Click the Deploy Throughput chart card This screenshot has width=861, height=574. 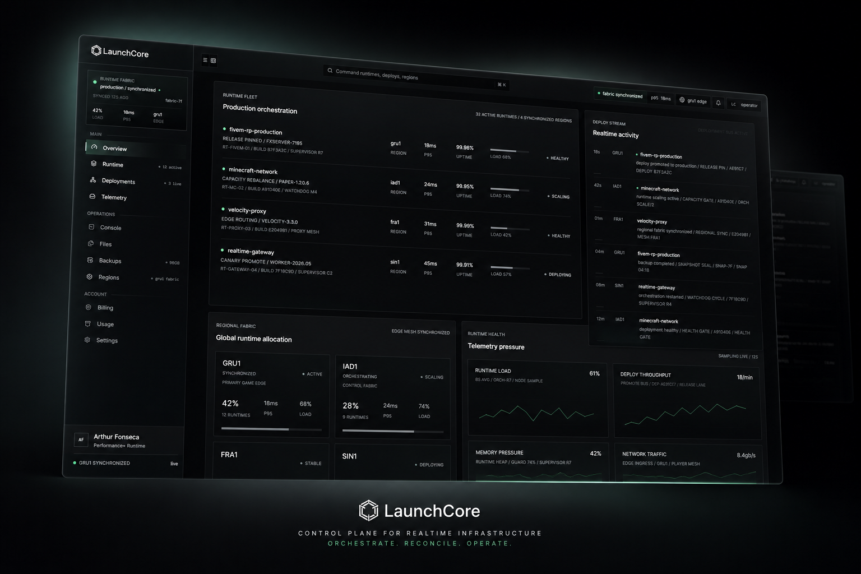(x=688, y=402)
